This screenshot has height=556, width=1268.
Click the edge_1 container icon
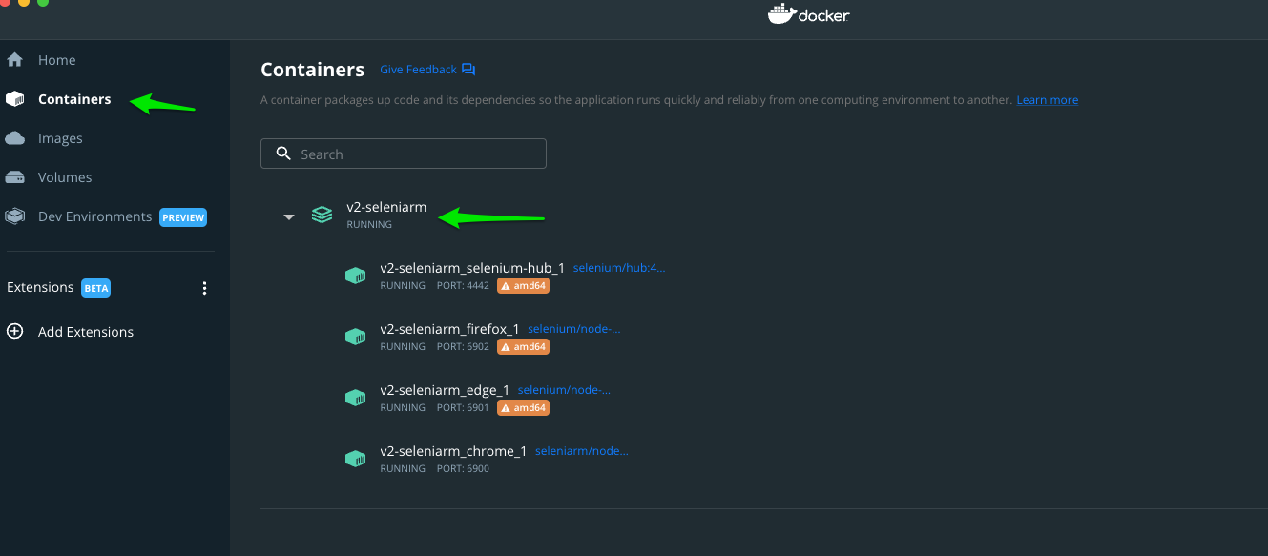pos(355,398)
